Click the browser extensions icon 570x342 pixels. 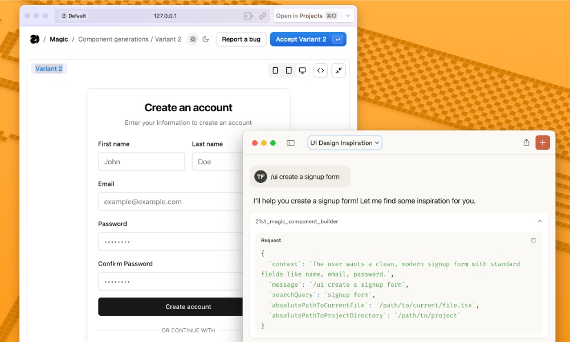click(x=249, y=16)
